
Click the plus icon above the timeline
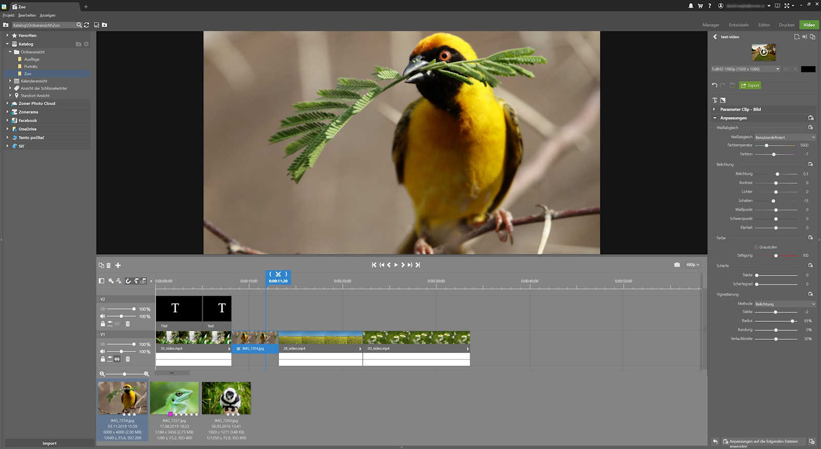coord(118,265)
